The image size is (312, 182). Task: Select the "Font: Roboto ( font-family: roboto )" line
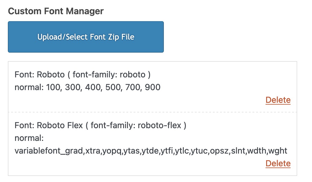coord(83,75)
